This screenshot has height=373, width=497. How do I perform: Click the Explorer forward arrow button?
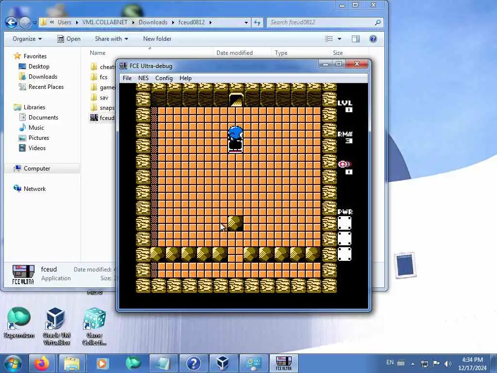click(x=25, y=22)
